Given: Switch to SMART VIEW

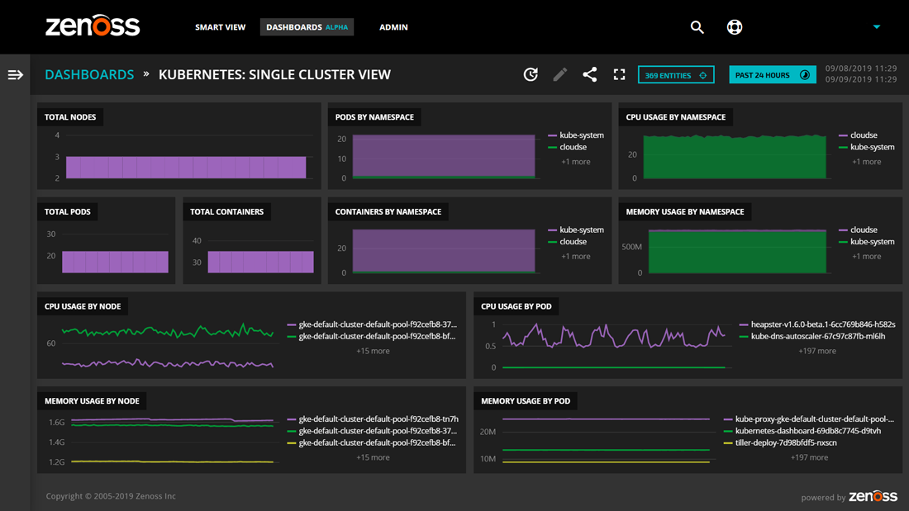Looking at the screenshot, I should (220, 26).
